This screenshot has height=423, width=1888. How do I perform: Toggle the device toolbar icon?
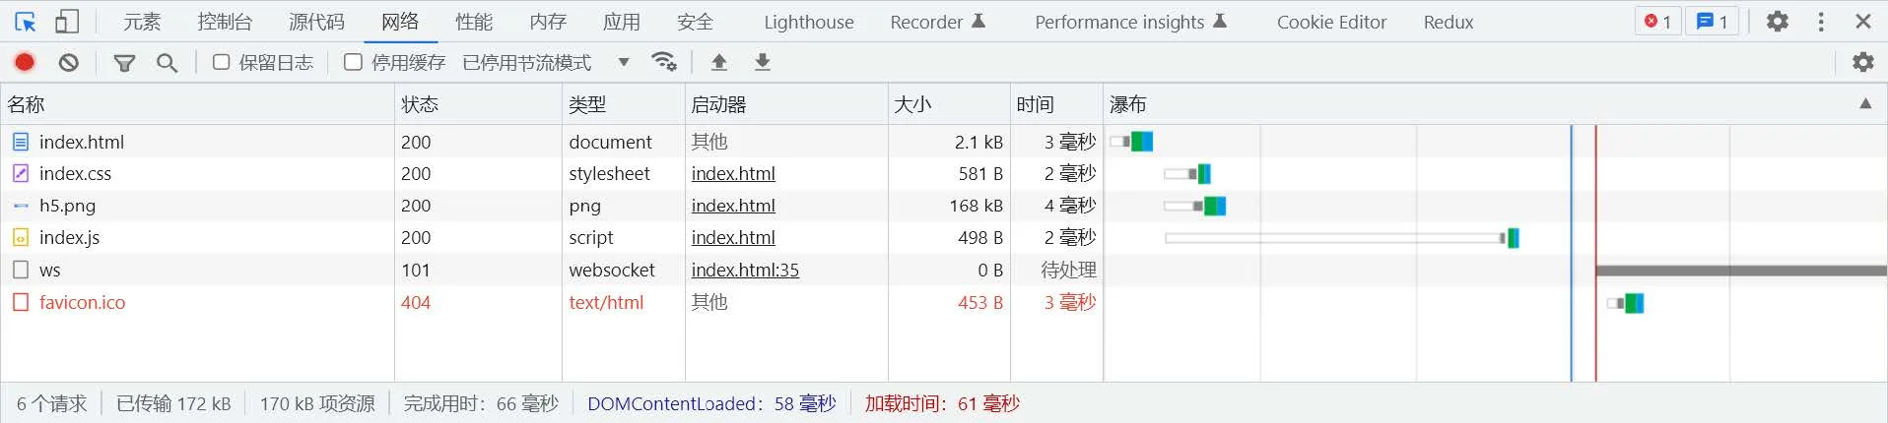tap(67, 22)
